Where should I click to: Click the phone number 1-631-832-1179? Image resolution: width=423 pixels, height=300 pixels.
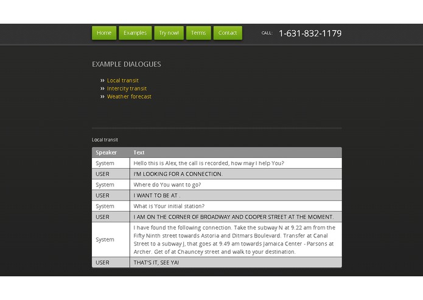pos(310,33)
